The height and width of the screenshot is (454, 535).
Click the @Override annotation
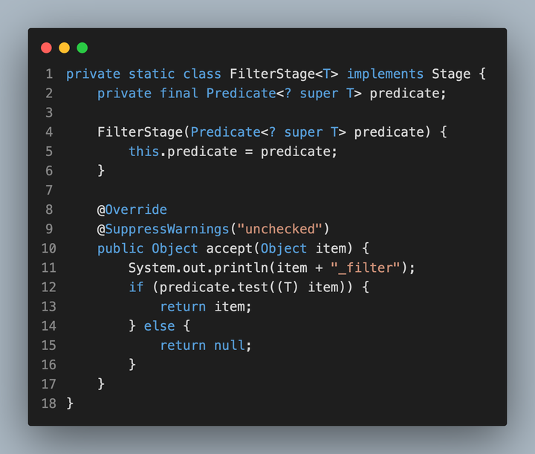point(132,210)
